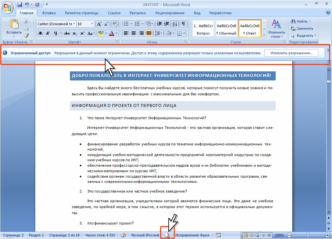Click the Clear Formatting icon
This screenshot has width=332, height=239.
point(115,24)
